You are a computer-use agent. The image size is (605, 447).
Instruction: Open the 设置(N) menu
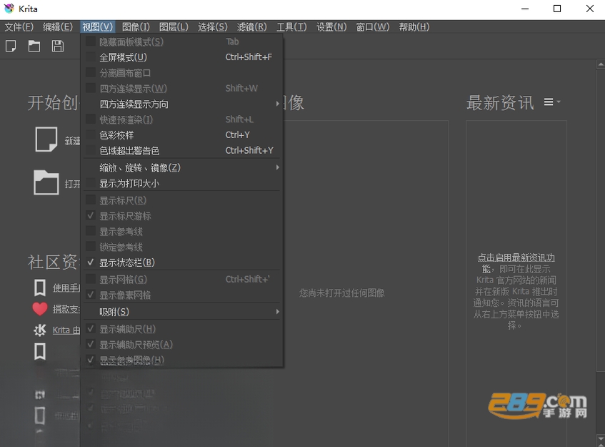pos(331,27)
